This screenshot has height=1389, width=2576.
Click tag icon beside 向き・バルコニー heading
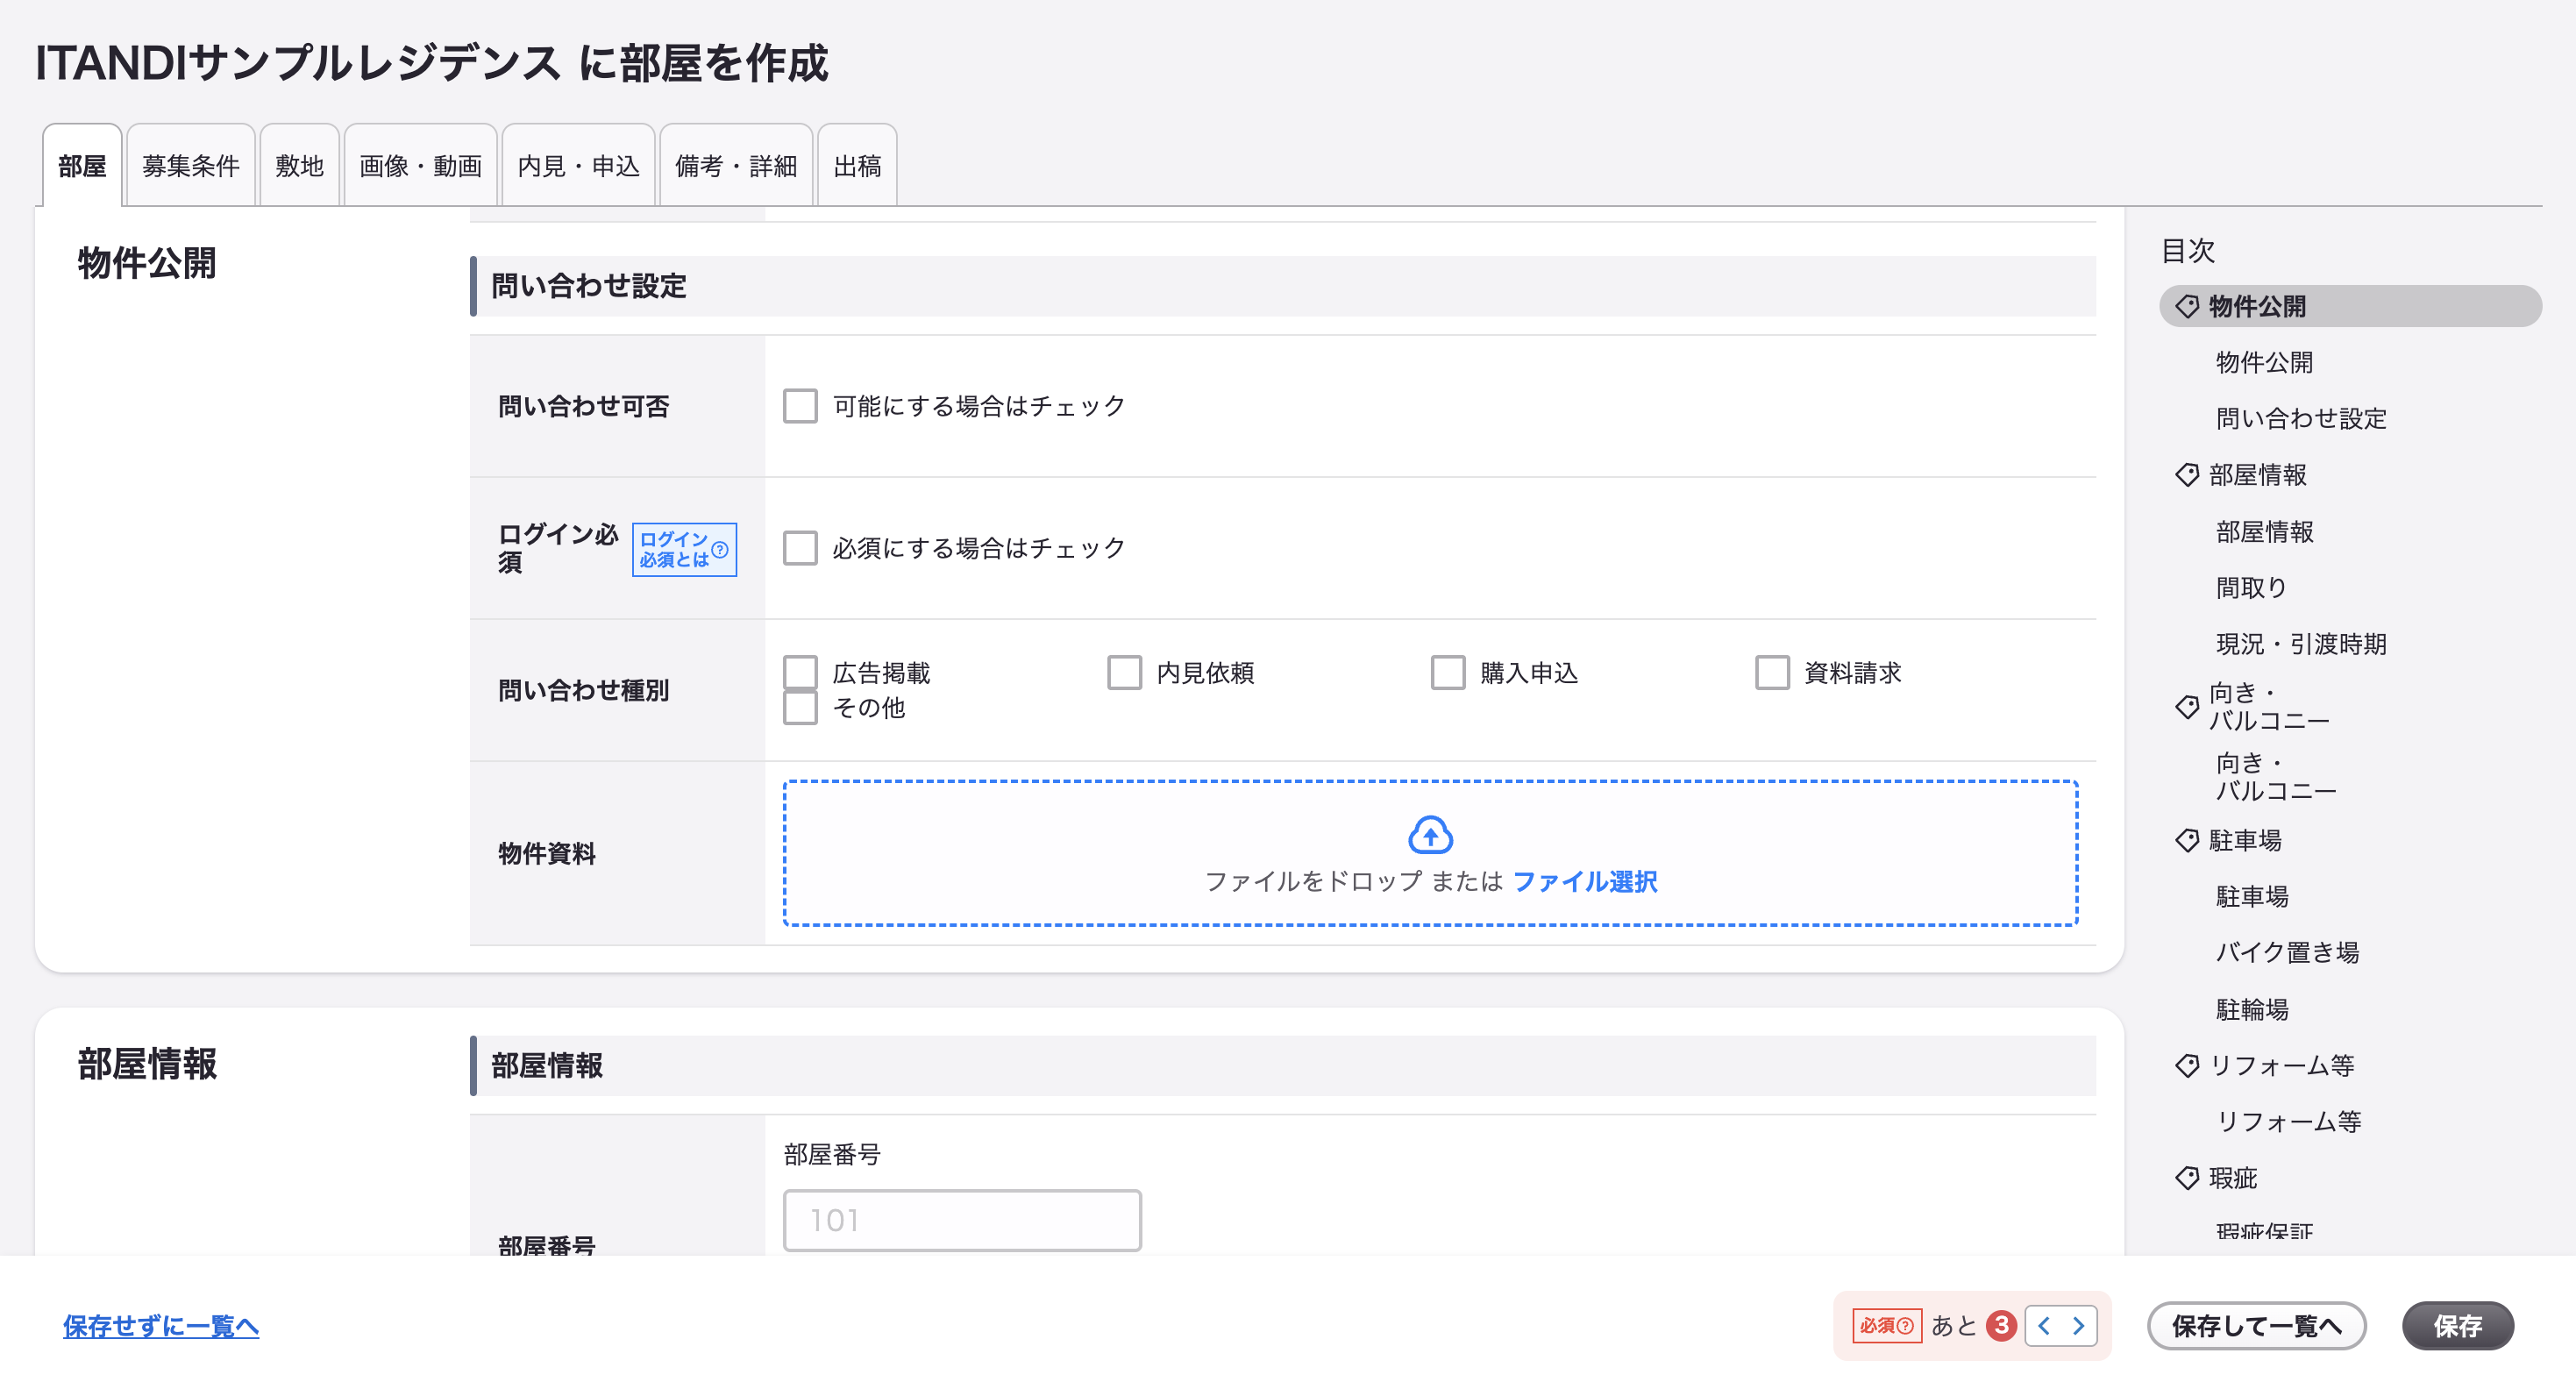(x=2187, y=707)
